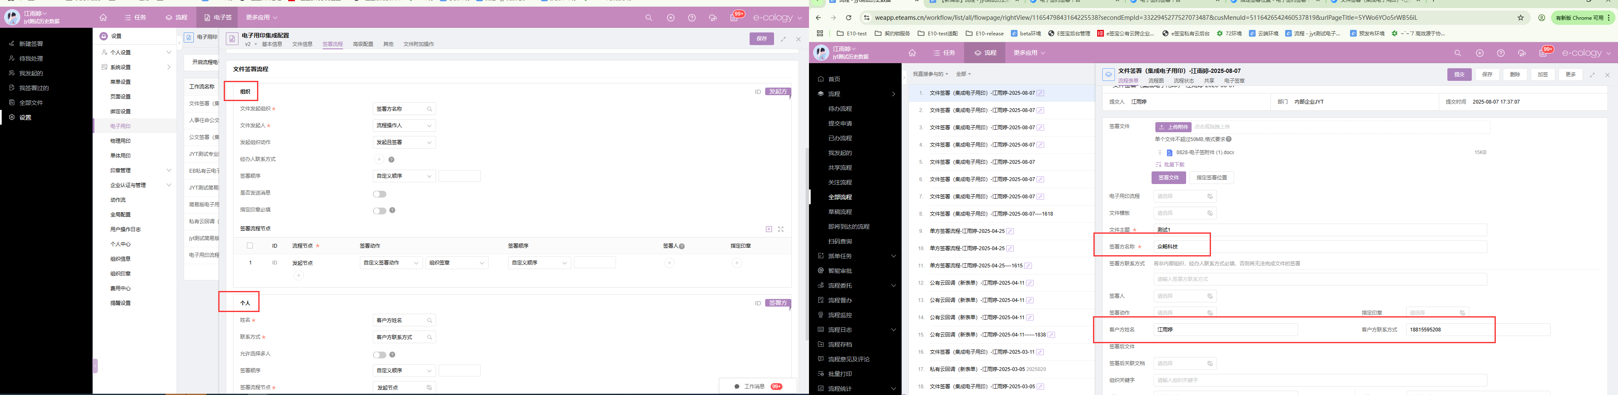The image size is (1618, 395).
Task: Click expand-panel icon next to 保存 in config panel
Action: (x=783, y=39)
